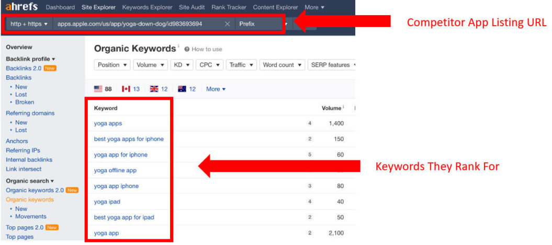Open the 'yoga app' keyword link
Viewport: 552px width, 245px height.
pyautogui.click(x=106, y=233)
